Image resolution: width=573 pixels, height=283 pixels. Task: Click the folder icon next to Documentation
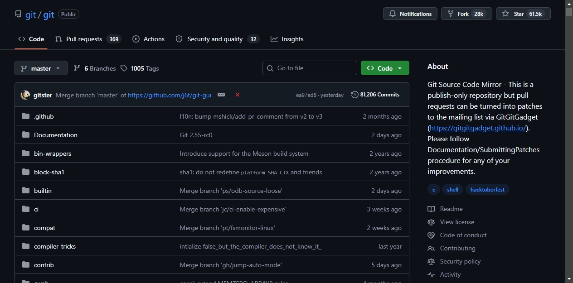pos(26,135)
